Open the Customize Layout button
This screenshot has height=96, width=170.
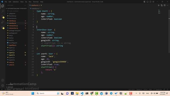(x=153, y=2)
